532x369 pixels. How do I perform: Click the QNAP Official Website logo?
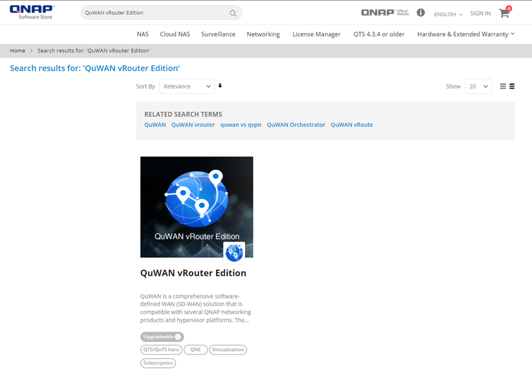pos(385,13)
